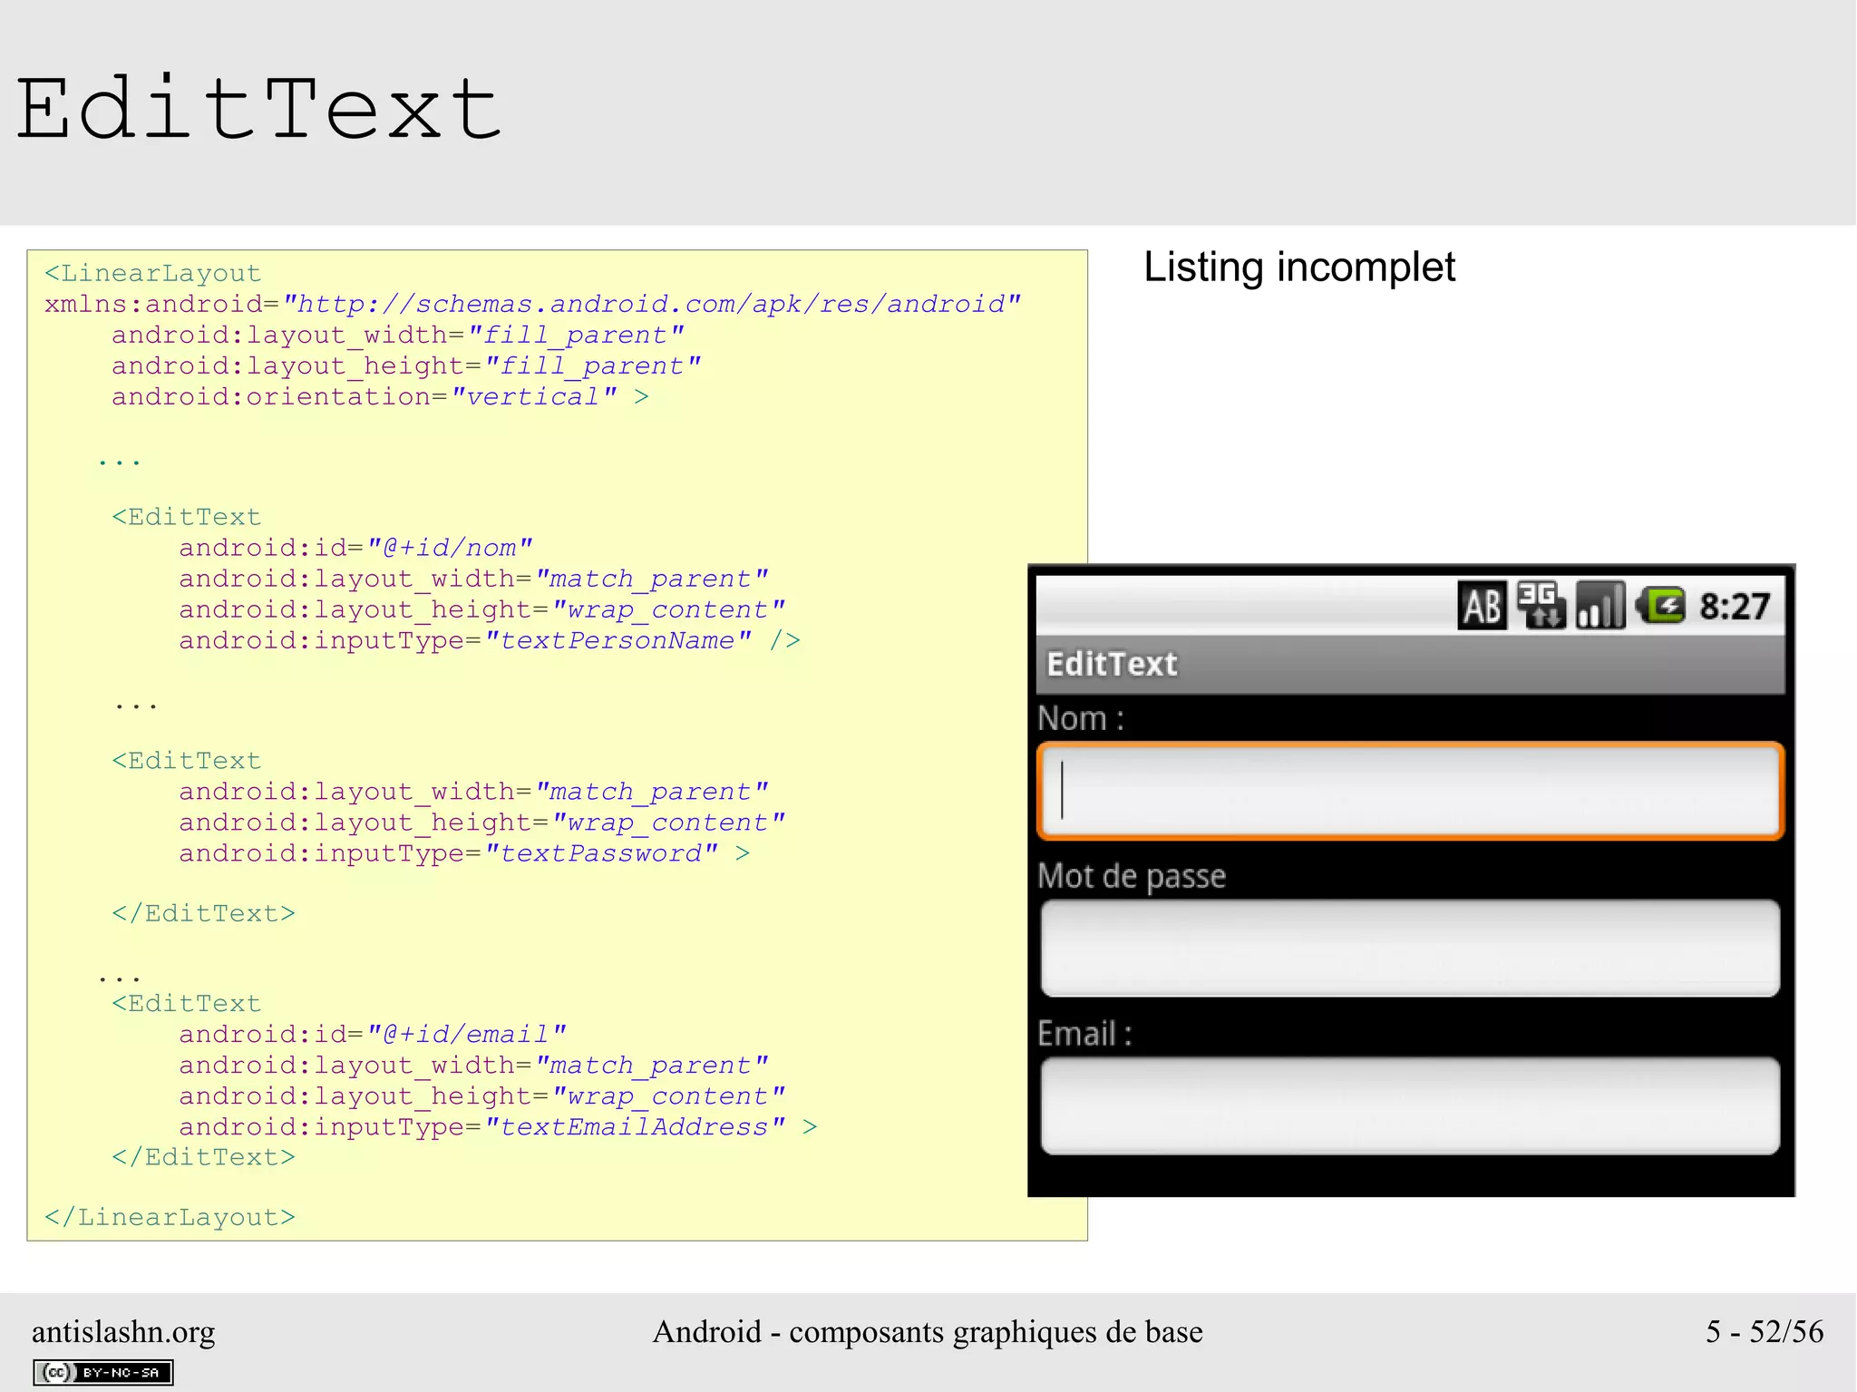Click the large EditText slide title
The width and height of the screenshot is (1857, 1392).
click(x=258, y=110)
